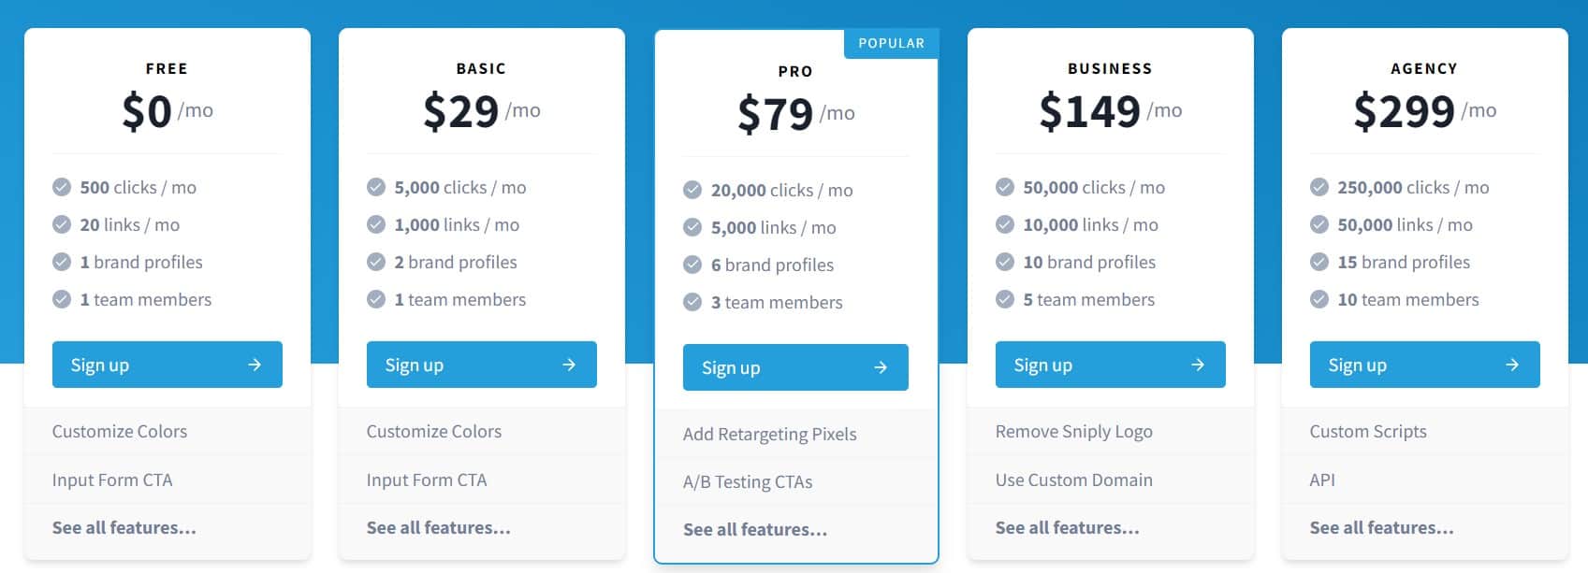
Task: Select the AGENCY plan heading
Action: [1423, 68]
